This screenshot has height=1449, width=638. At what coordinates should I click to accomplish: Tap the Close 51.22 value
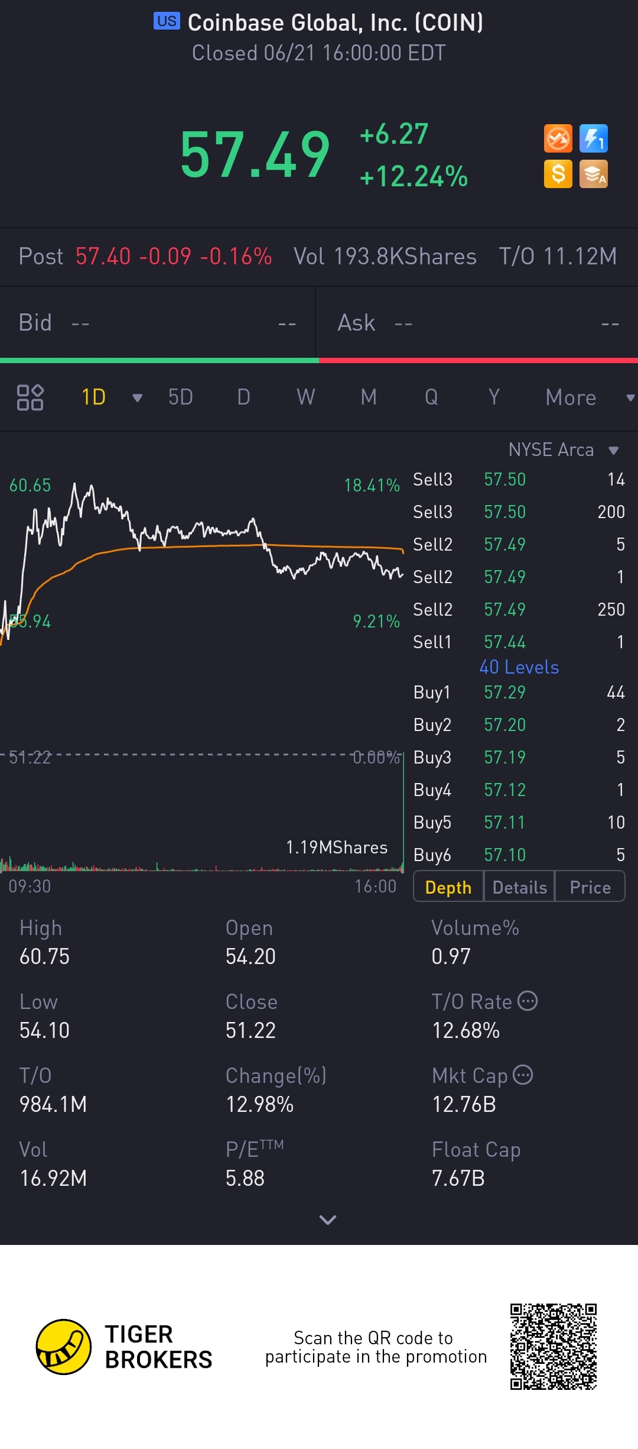(250, 1030)
